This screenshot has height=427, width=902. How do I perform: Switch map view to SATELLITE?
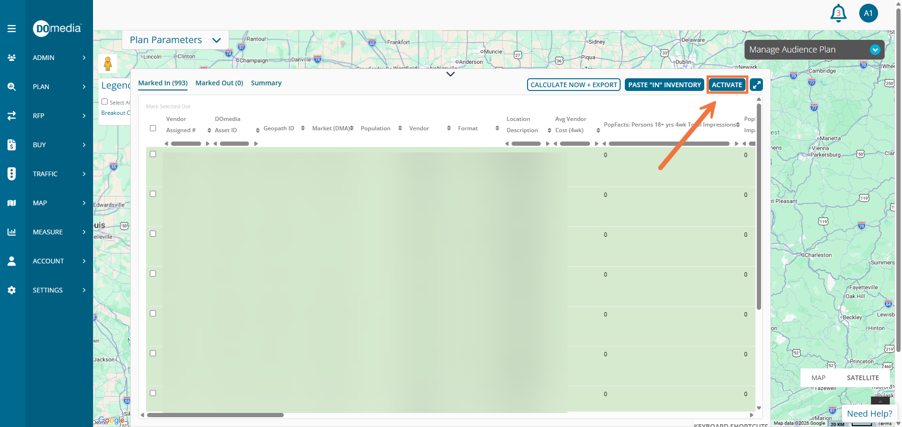[863, 378]
